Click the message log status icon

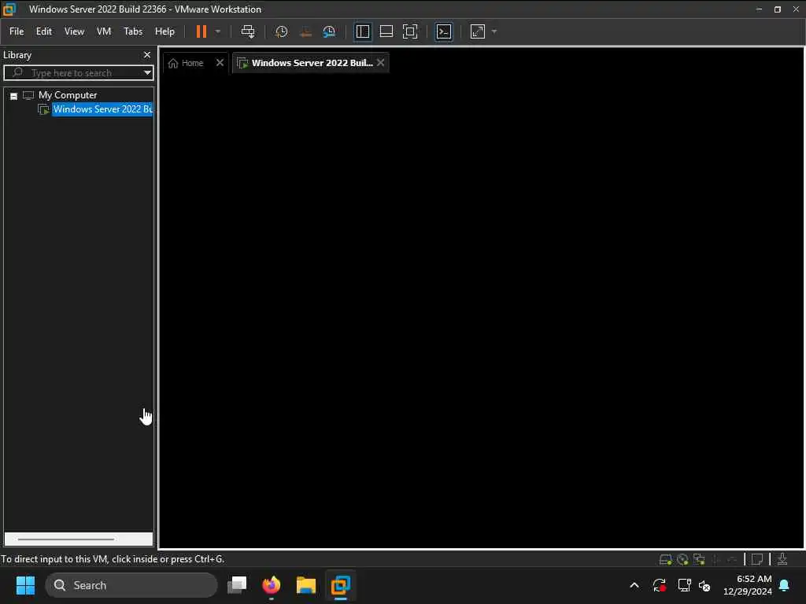(x=756, y=559)
